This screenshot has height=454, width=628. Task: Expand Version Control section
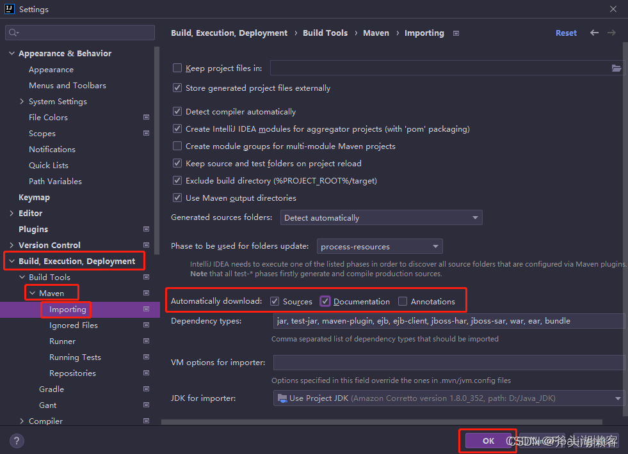(12, 245)
